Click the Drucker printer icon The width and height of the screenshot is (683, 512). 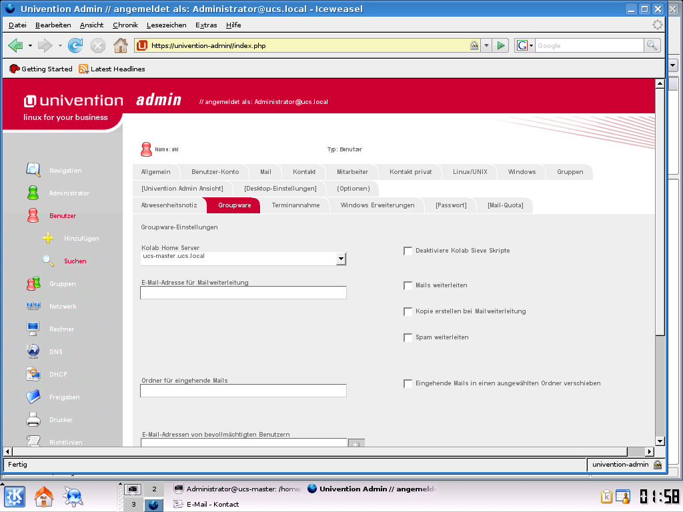[33, 419]
